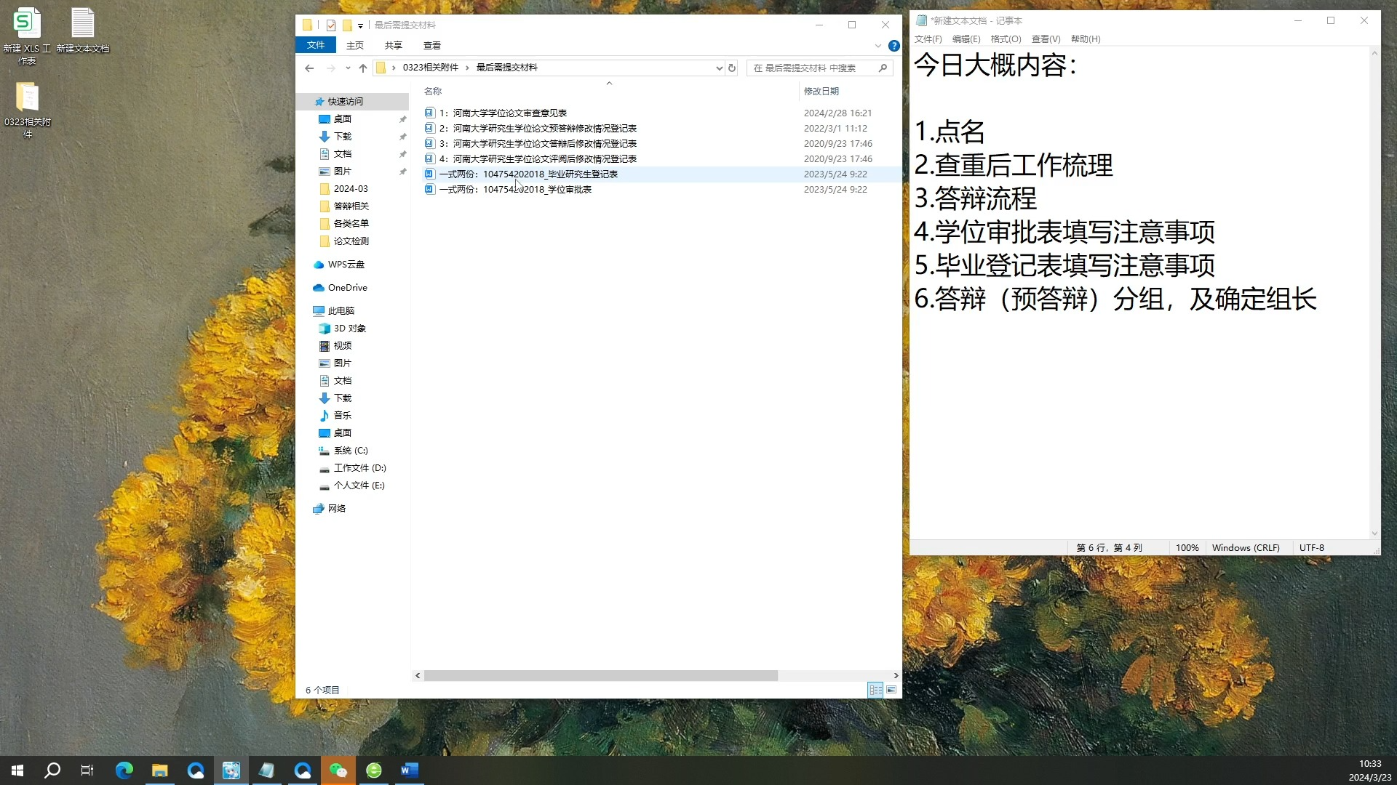Select OneDrive in navigation pane
The image size is (1397, 785).
pos(348,288)
